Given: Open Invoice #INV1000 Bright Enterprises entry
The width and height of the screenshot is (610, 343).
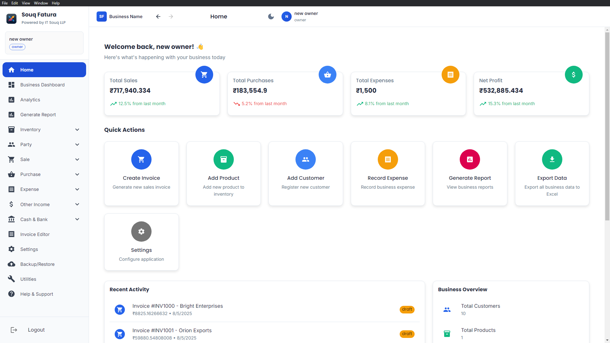Looking at the screenshot, I should coord(178,306).
